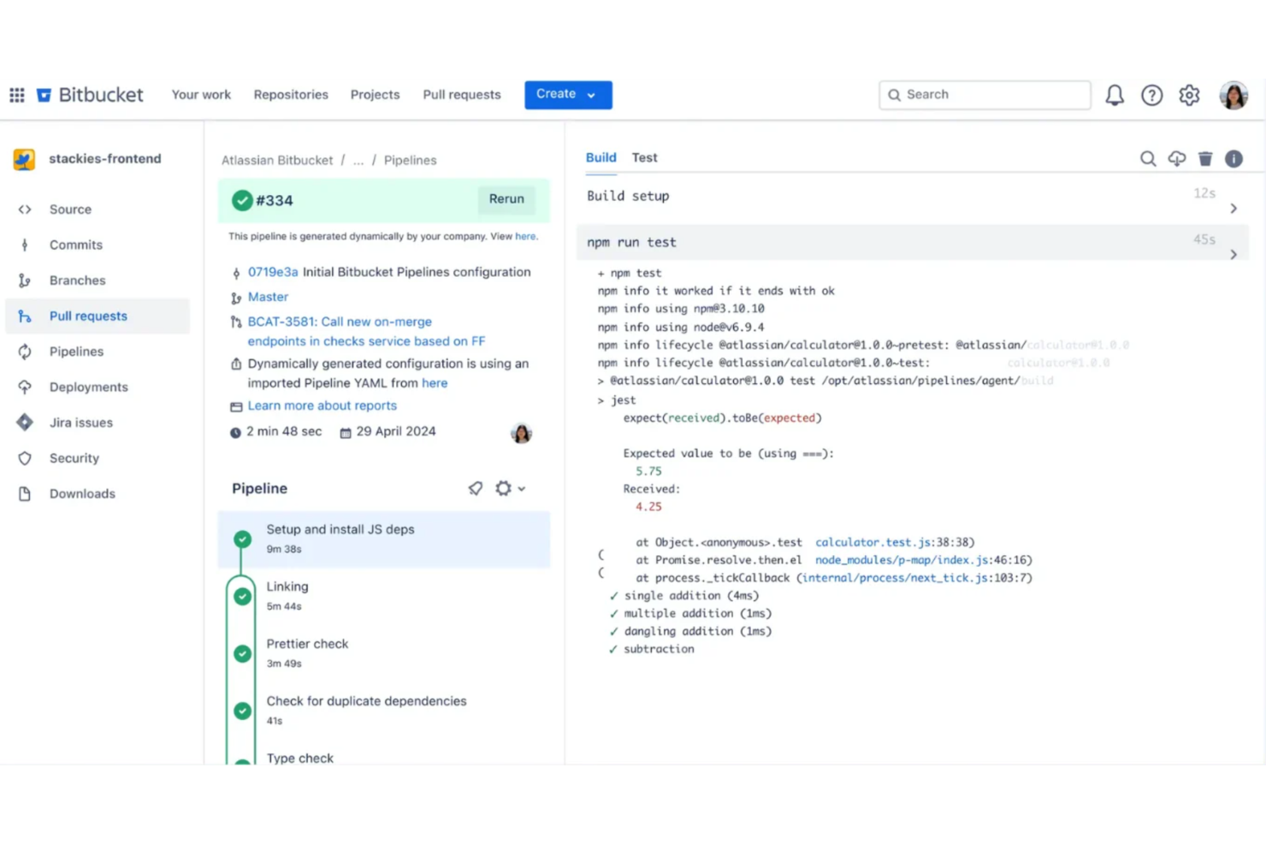Viewport: 1266px width, 844px height.
Task: Go to the Downloads section
Action: click(x=82, y=493)
